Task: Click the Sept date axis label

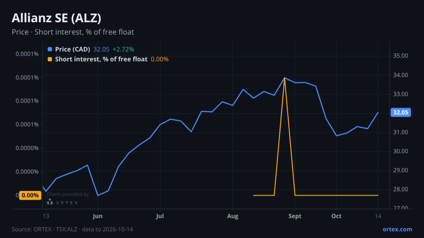Action: 295,216
